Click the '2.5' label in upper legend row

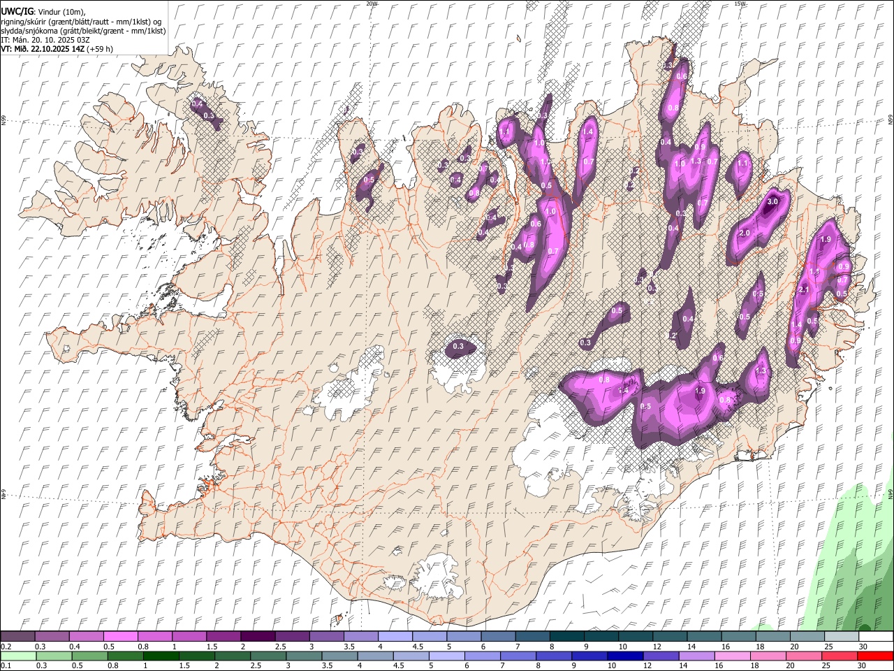coord(280,647)
